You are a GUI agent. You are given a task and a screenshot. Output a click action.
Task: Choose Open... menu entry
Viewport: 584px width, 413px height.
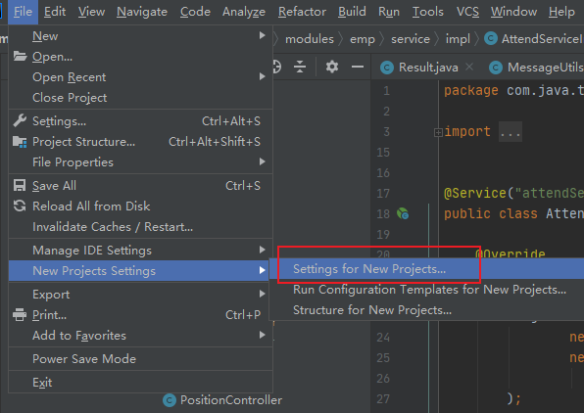click(141, 56)
